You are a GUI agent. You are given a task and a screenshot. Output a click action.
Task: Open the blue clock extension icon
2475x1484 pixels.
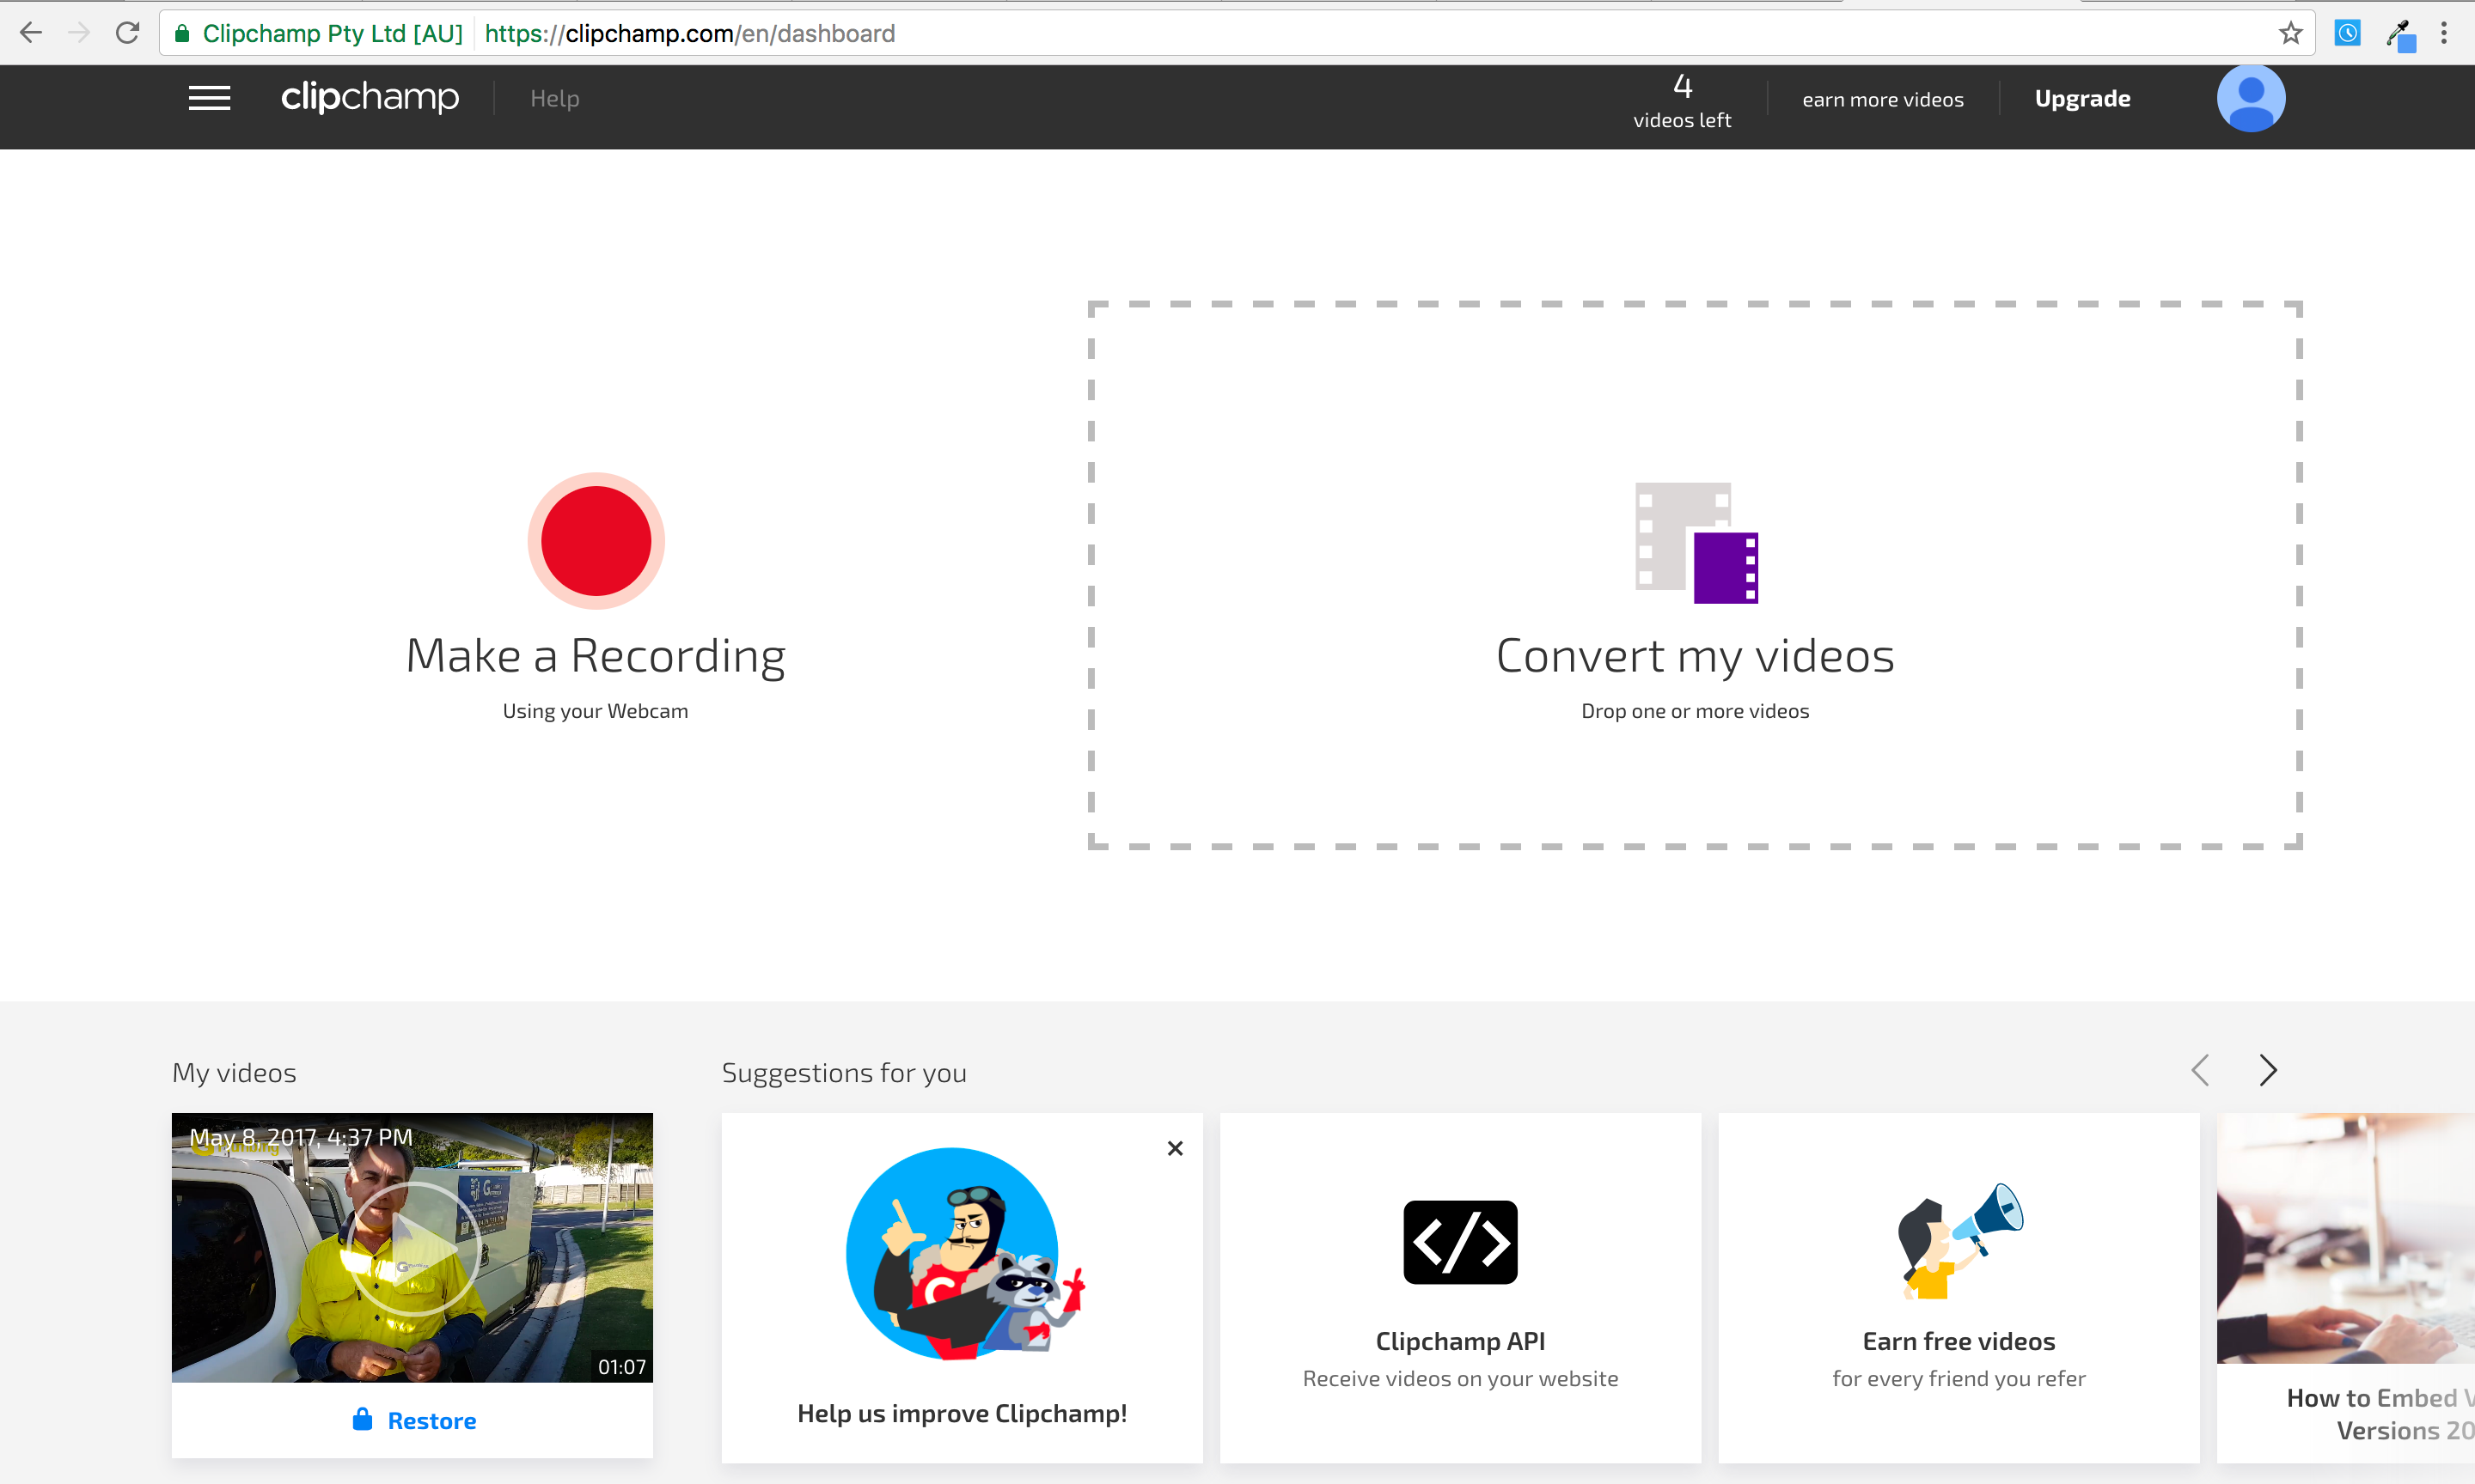pos(2347,33)
